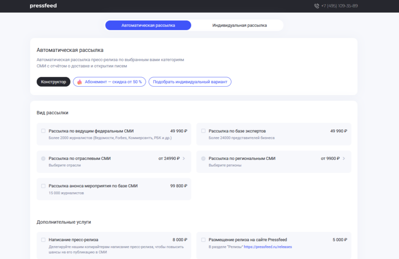Switch to Автоматическая рассылка tab
The height and width of the screenshot is (259, 399).
pos(148,25)
